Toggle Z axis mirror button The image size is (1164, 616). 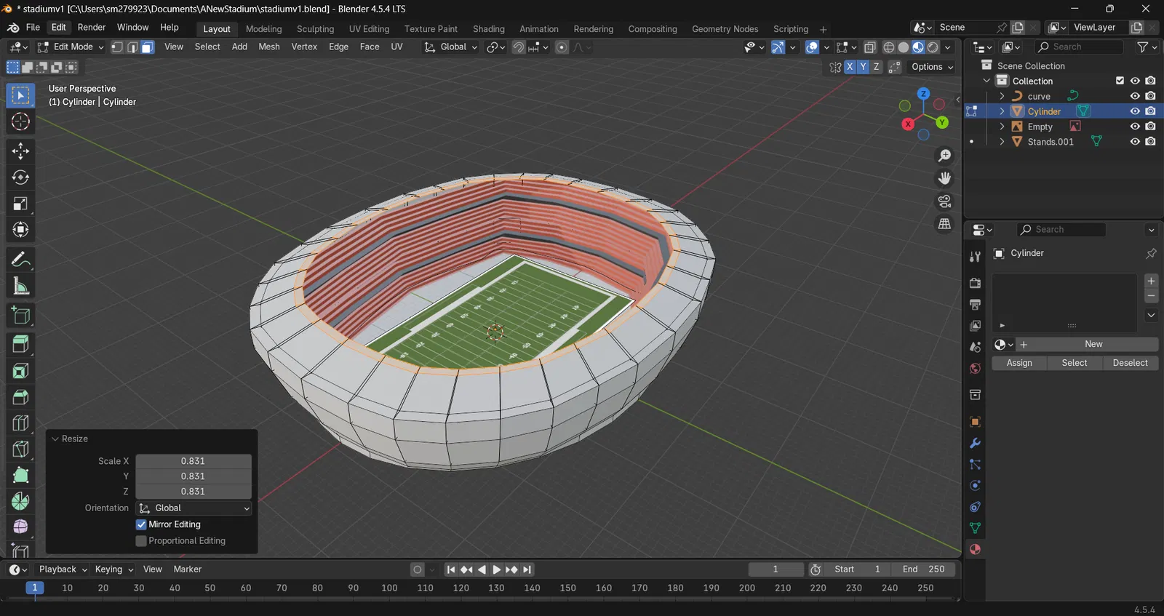click(876, 67)
